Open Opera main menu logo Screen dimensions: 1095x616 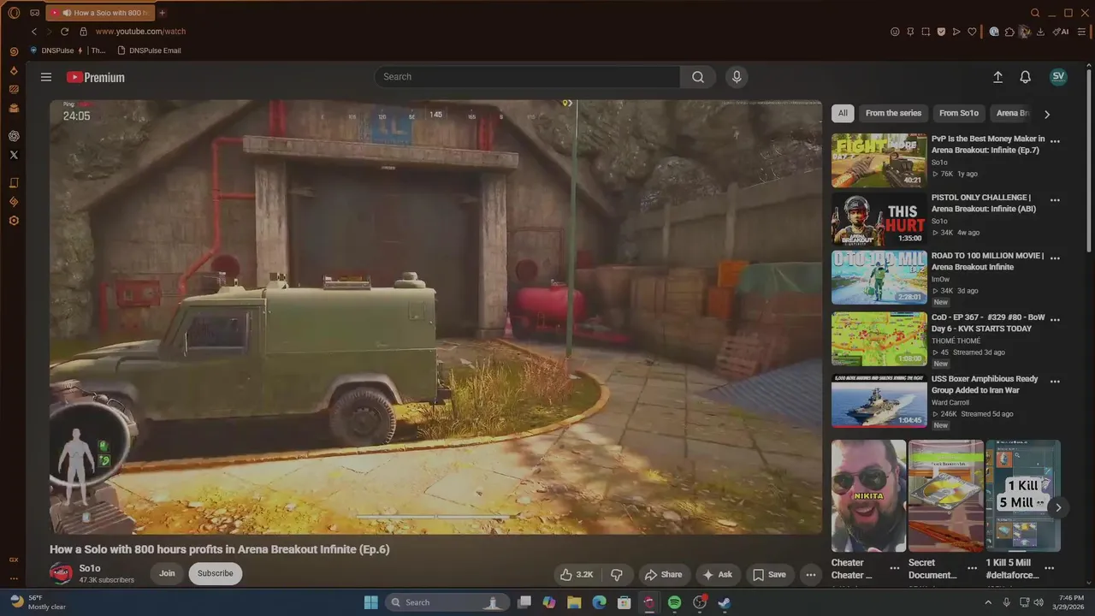click(14, 13)
